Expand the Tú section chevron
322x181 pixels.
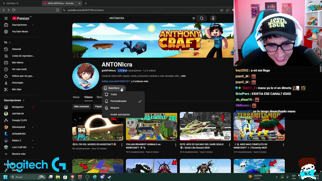coord(10,42)
